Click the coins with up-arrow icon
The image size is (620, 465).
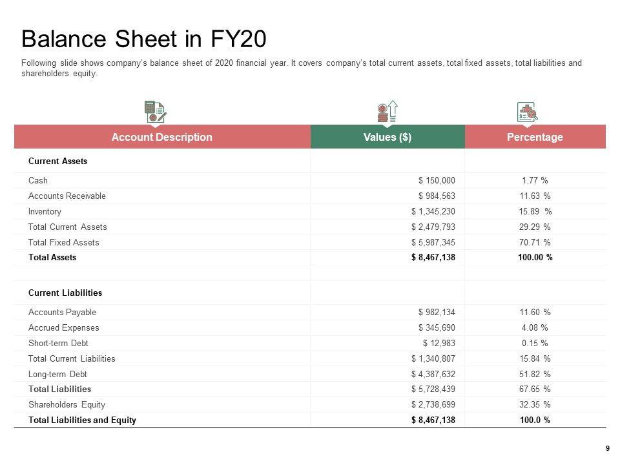pyautogui.click(x=387, y=111)
